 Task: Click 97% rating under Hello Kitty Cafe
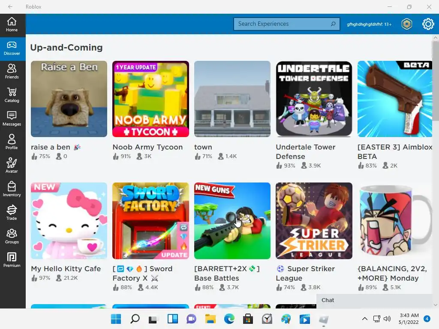(41, 278)
